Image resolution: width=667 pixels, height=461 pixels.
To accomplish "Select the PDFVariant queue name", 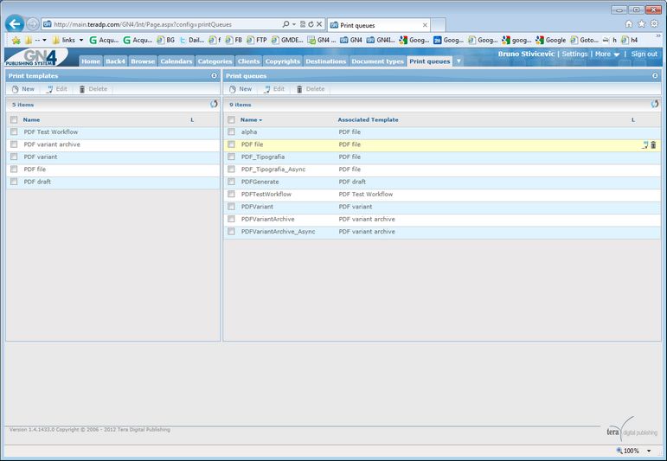I will tap(257, 207).
